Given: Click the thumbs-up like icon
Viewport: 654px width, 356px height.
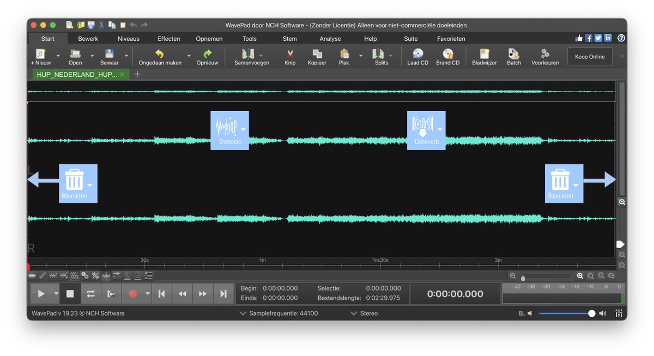Looking at the screenshot, I should tap(579, 38).
